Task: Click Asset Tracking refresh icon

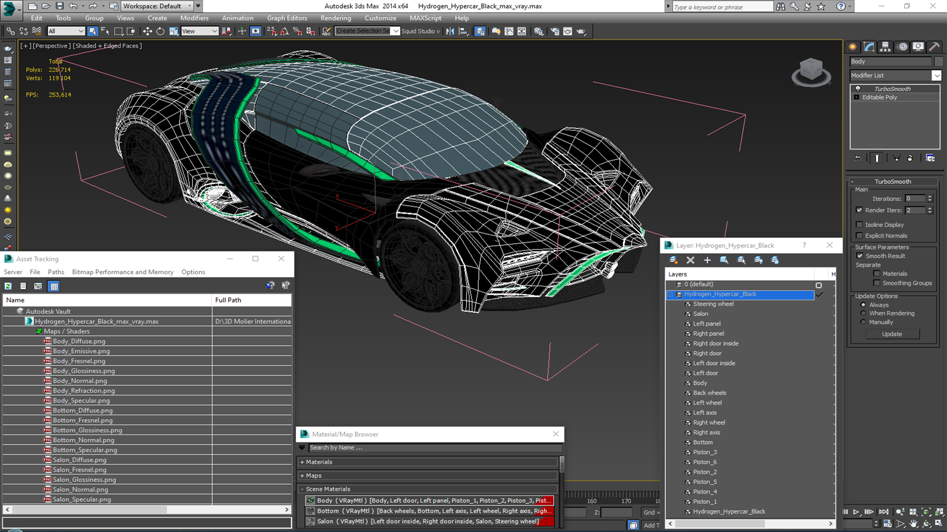Action: click(x=8, y=286)
